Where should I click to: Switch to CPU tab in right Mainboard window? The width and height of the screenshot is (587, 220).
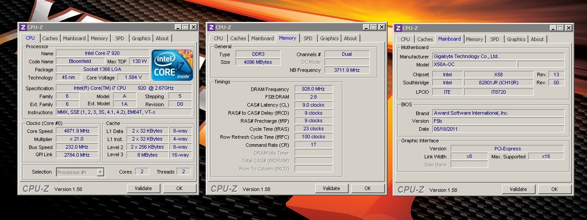(405, 39)
